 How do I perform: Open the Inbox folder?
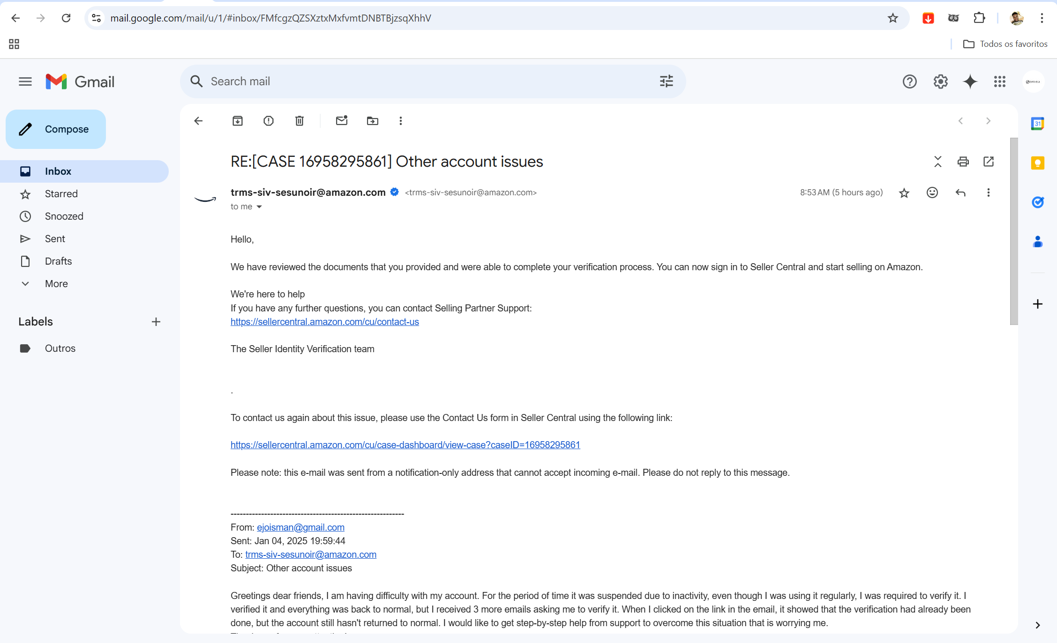click(84, 171)
